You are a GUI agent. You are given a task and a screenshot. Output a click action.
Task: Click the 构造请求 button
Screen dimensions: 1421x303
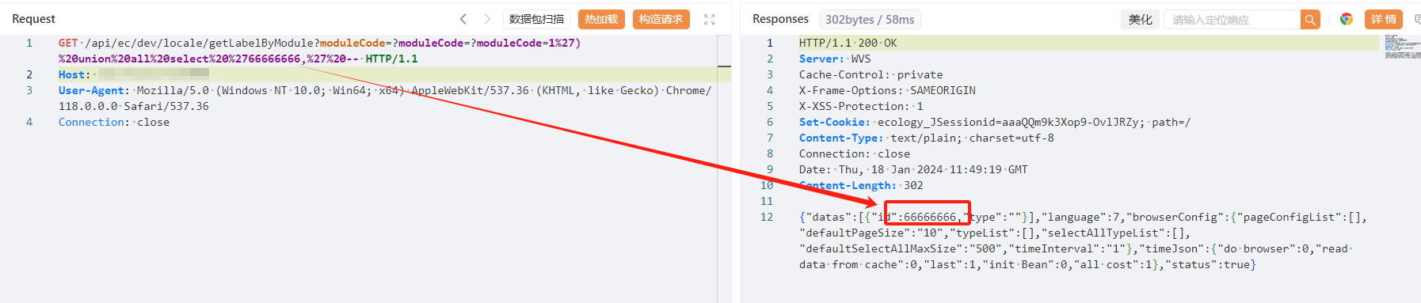[x=661, y=19]
